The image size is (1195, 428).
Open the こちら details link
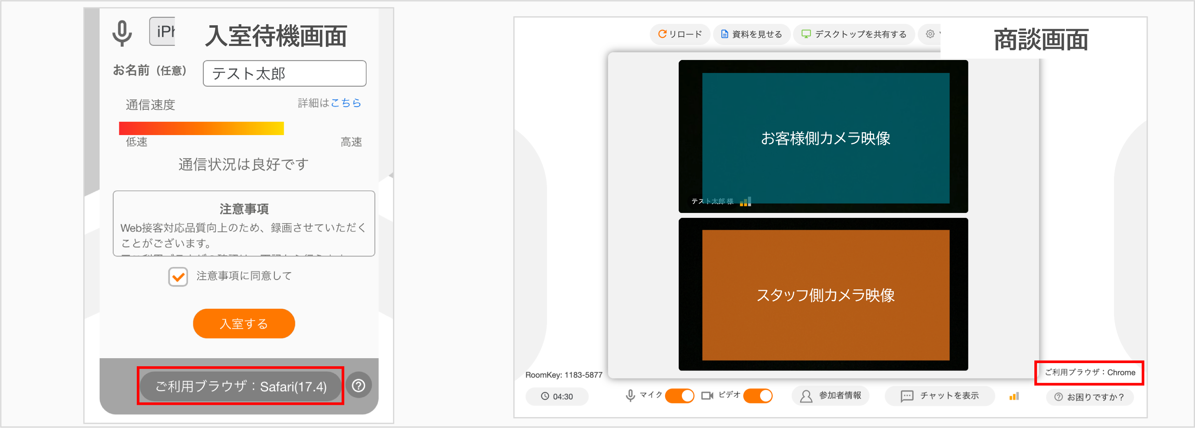point(346,102)
